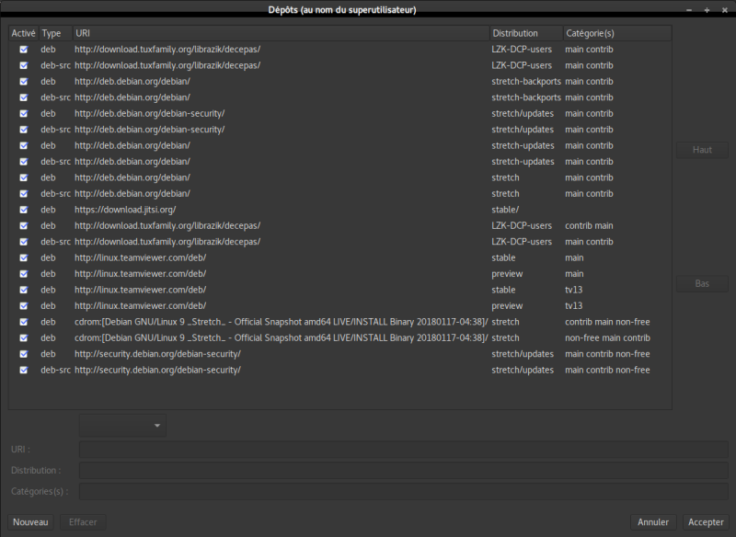Screen dimensions: 736x537
Task: Uncheck the stretch-backports deb repository checkbox
Action: coord(24,82)
